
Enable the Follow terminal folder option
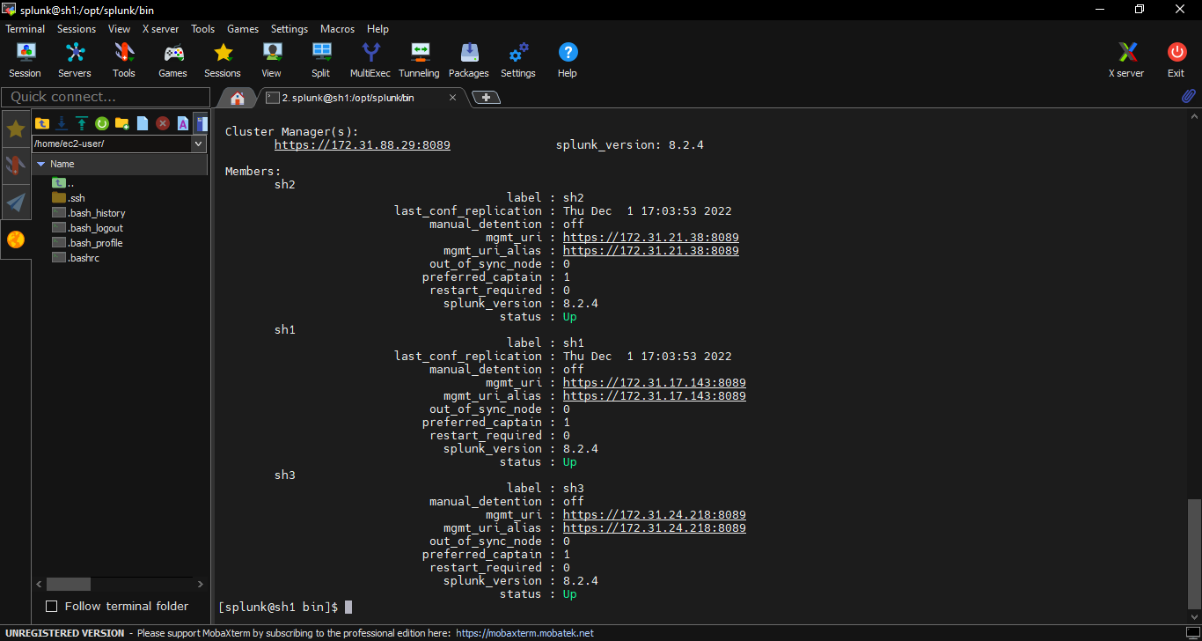click(x=50, y=606)
